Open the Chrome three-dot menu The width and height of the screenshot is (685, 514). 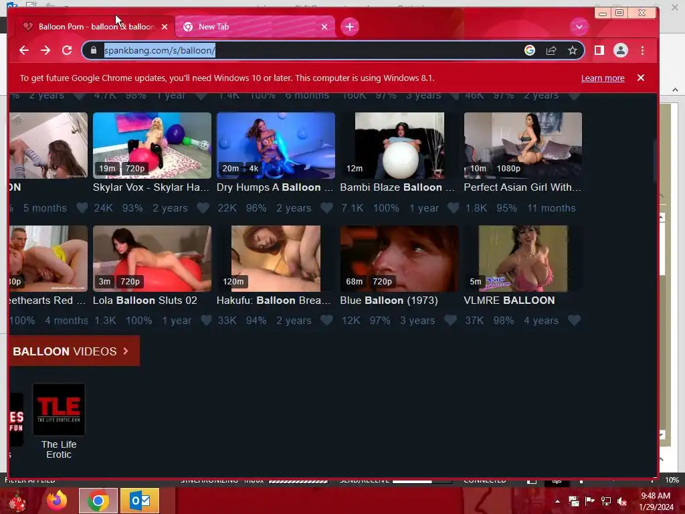(x=642, y=50)
